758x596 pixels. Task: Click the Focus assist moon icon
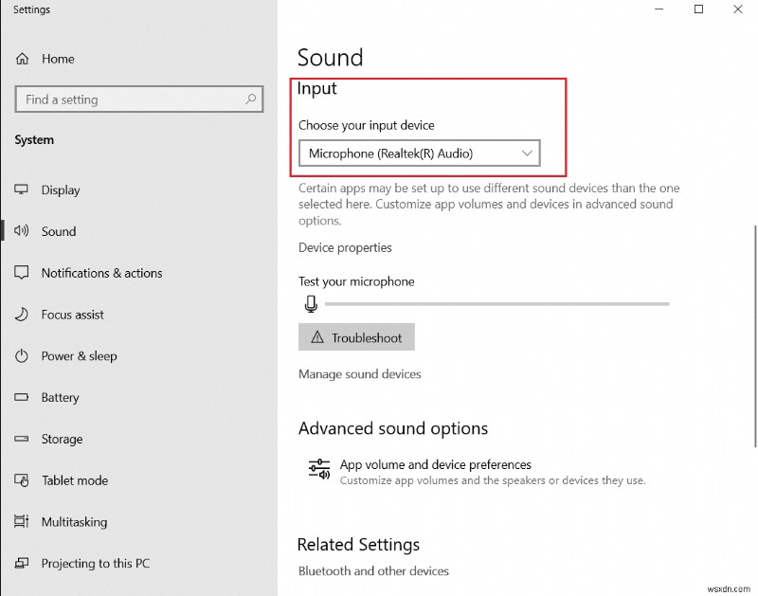(21, 315)
